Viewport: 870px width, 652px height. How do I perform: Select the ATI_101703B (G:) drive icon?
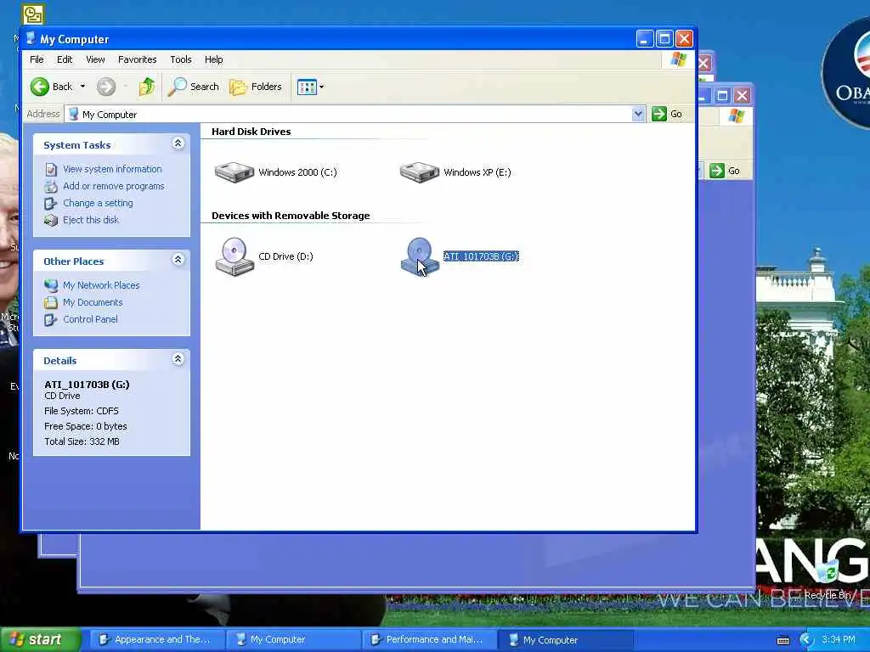click(420, 256)
